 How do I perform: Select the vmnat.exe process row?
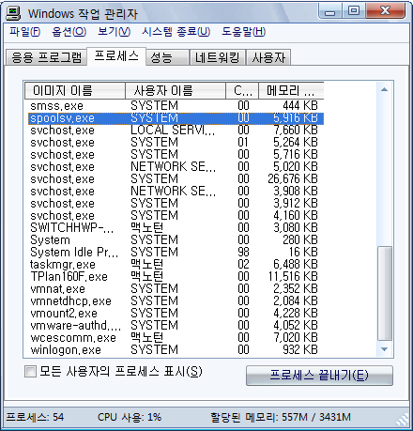tap(175, 289)
